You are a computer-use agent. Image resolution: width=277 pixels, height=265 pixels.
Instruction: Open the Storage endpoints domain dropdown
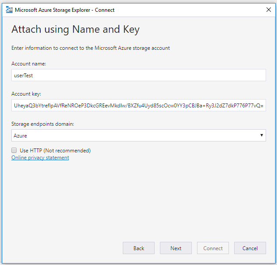pos(138,135)
